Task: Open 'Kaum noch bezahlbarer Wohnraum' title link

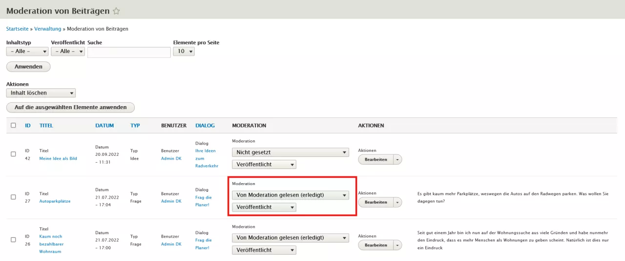Action: click(x=51, y=244)
